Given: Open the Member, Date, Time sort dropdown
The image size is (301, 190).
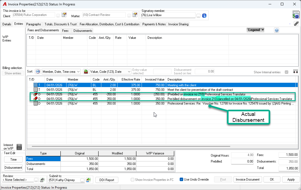Looking at the screenshot, I should [x=61, y=72].
